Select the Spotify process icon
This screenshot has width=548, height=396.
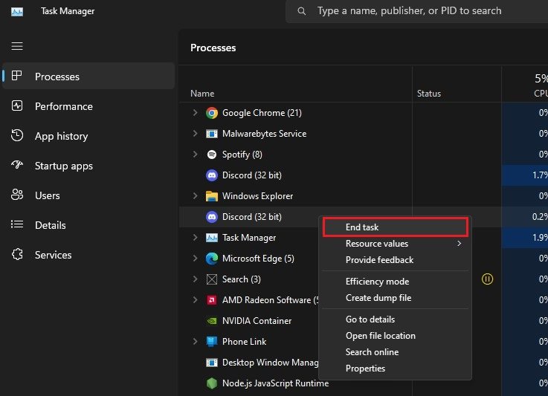(x=212, y=155)
